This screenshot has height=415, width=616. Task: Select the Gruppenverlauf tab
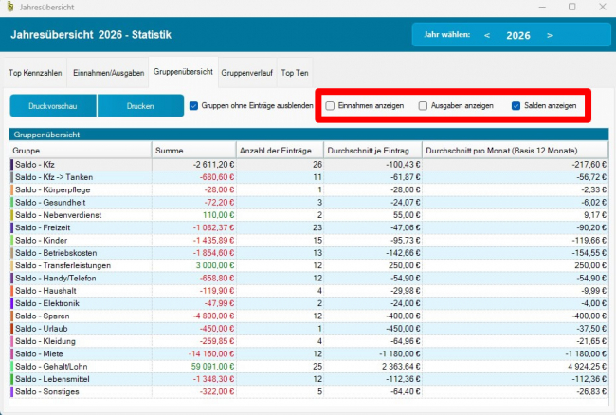click(245, 72)
